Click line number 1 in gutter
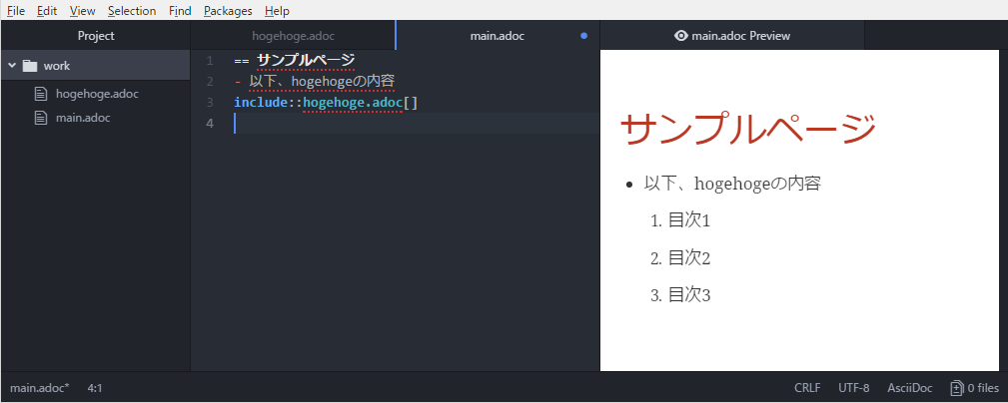Screen dimensions: 1008x403 pyautogui.click(x=210, y=61)
